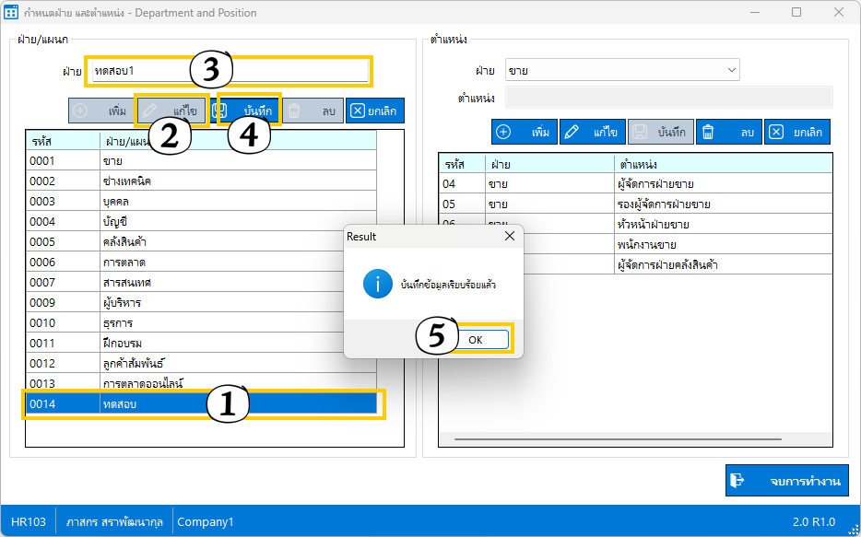861x537 pixels.
Task: Click the delete (ลบ) trash button in position panel
Action: click(728, 133)
